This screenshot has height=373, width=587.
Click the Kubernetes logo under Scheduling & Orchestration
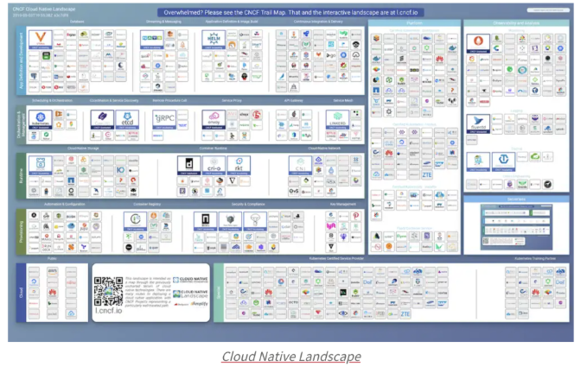[41, 120]
